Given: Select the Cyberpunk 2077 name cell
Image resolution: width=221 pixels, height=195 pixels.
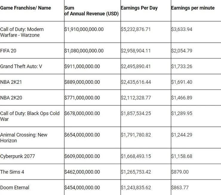Looking at the screenshot, I should pos(18,156).
